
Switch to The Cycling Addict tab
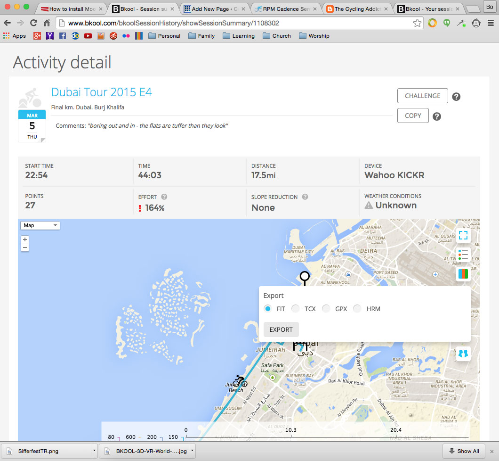tap(356, 9)
